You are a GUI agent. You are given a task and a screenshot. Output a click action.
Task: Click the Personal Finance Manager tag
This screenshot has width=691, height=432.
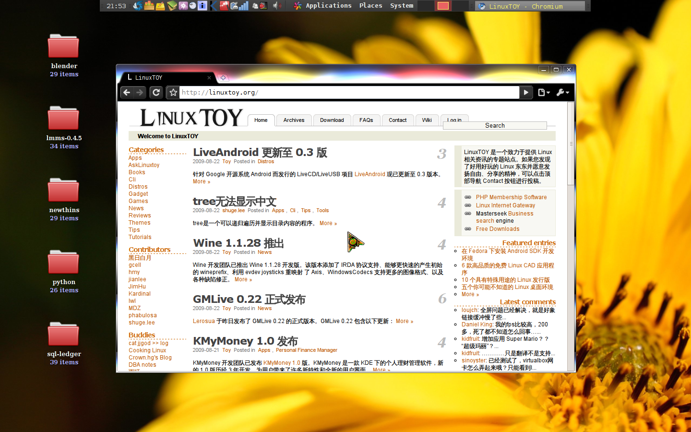pos(307,350)
